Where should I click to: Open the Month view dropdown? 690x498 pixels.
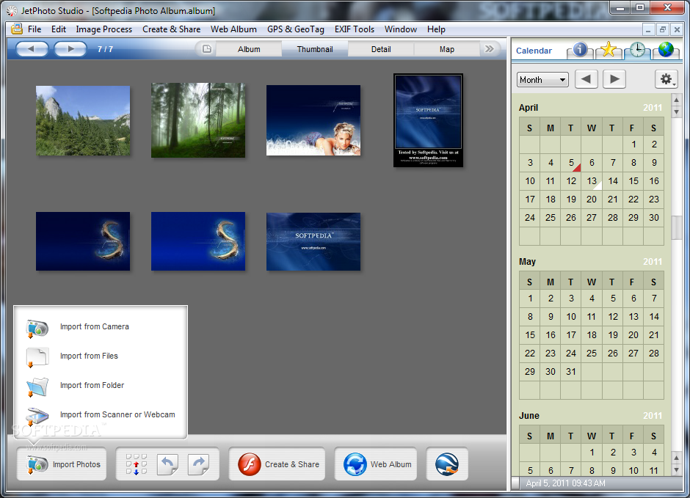click(x=542, y=79)
